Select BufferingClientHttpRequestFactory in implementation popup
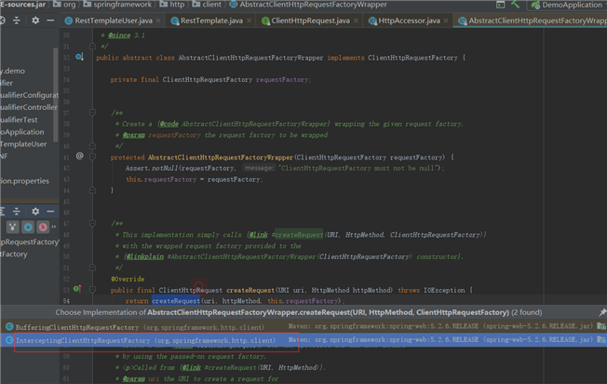This screenshot has height=384, width=607. (303, 326)
